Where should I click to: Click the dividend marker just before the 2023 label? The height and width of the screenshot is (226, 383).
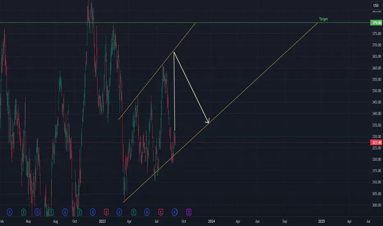[x=92, y=212]
